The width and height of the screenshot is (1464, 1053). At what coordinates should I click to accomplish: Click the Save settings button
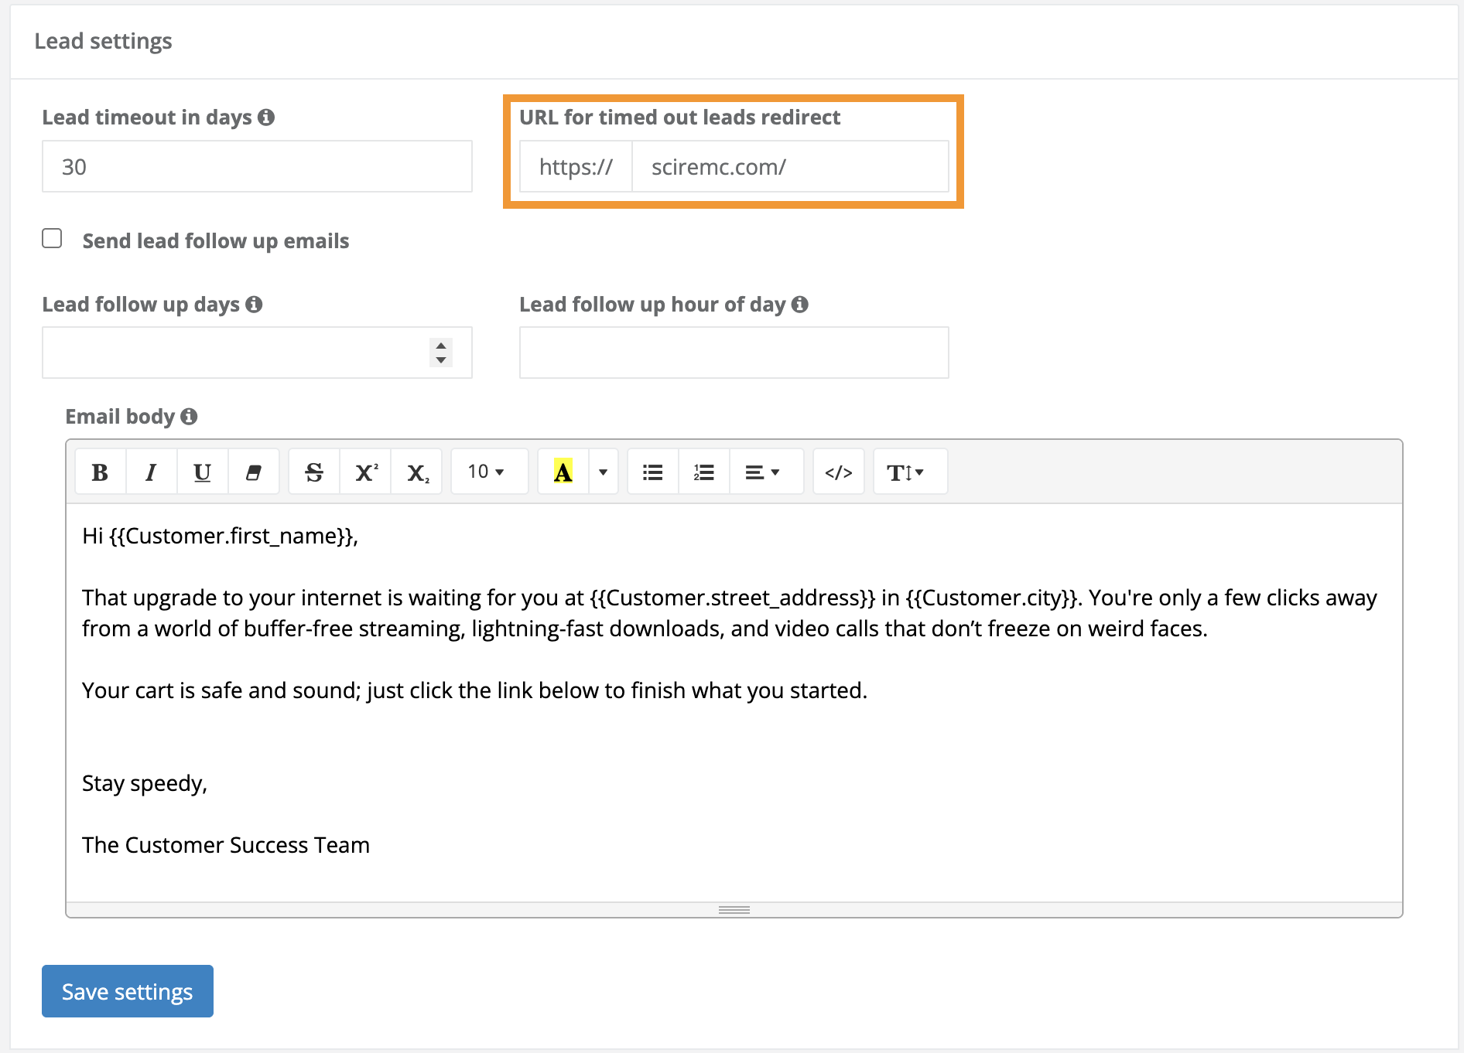(x=127, y=991)
